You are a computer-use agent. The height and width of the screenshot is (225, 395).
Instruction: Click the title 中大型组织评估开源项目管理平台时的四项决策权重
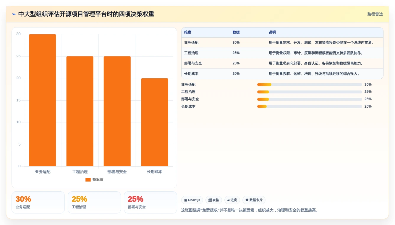tap(86, 14)
